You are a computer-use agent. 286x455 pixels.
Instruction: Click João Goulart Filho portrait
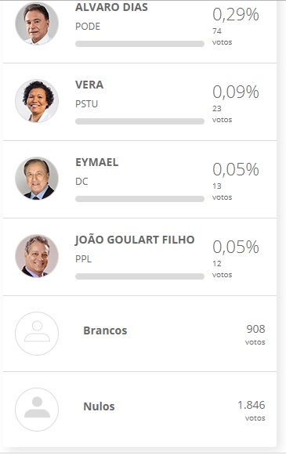[x=37, y=256]
